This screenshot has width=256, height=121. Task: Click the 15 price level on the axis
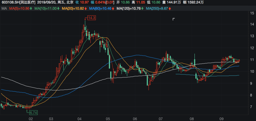click(252, 13)
